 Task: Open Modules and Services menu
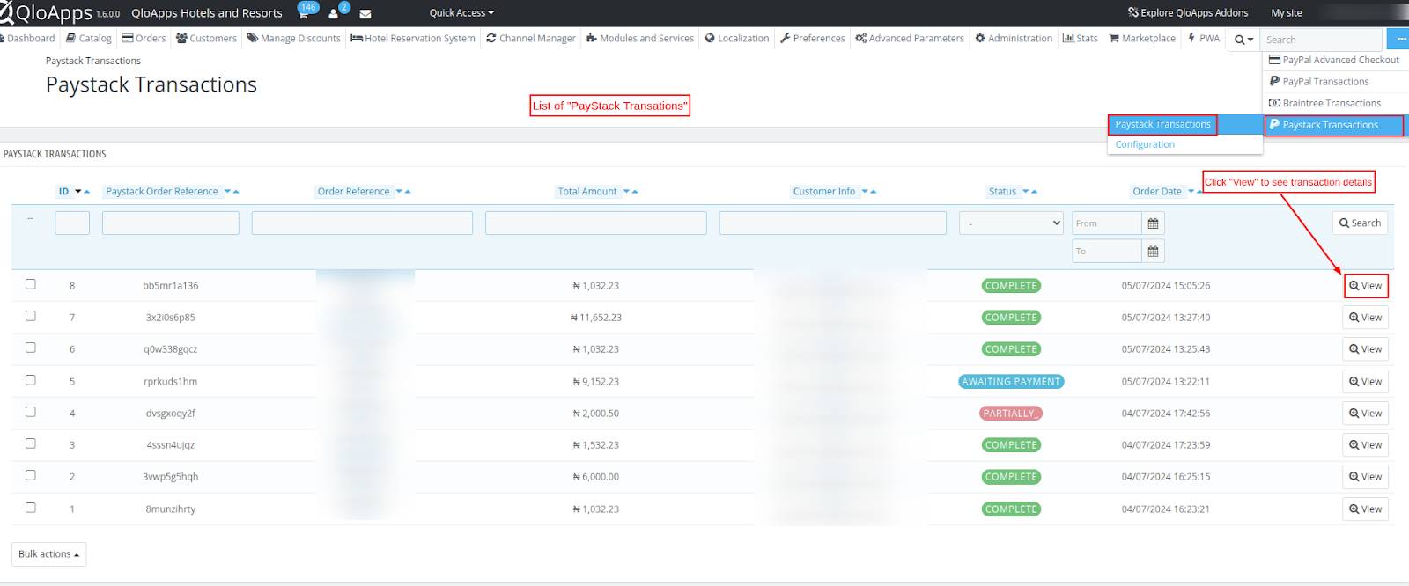point(640,39)
